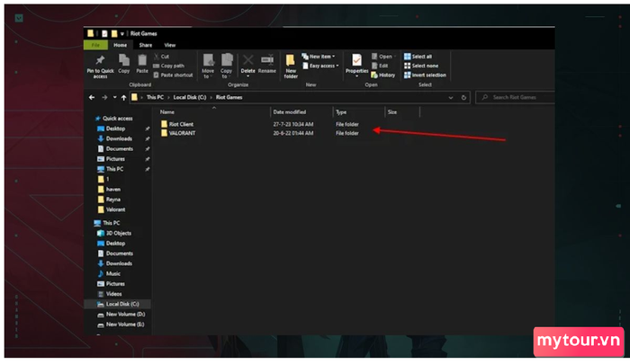
Task: Create a New folder
Action: [x=291, y=67]
